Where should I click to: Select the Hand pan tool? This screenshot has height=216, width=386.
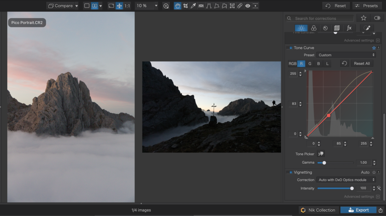(x=178, y=6)
